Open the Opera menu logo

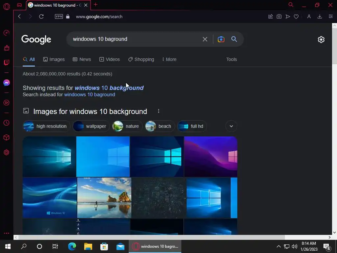pyautogui.click(x=7, y=7)
